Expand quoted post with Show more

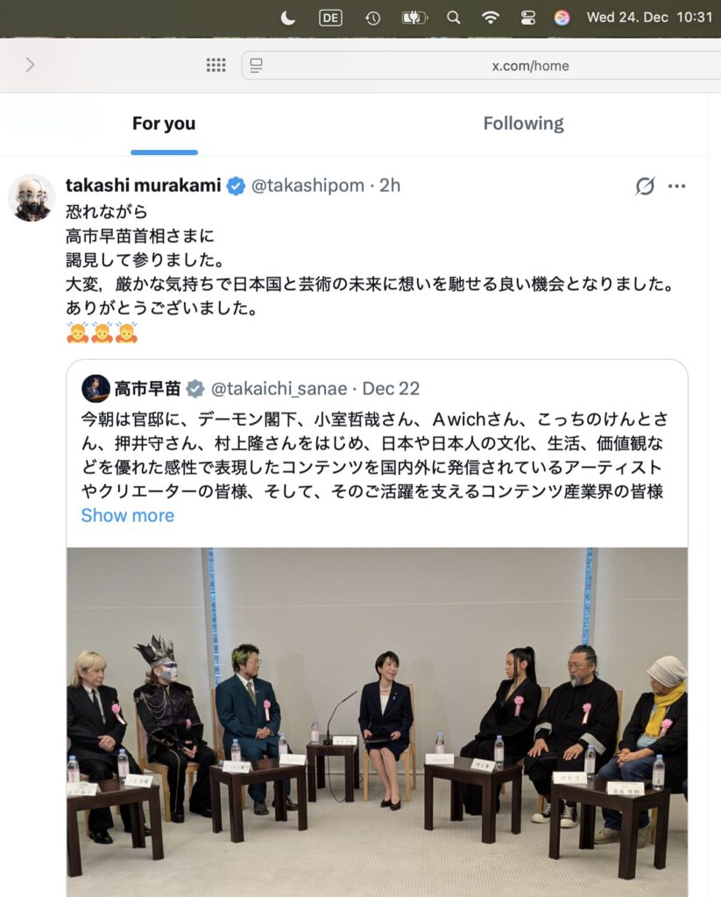pyautogui.click(x=128, y=515)
